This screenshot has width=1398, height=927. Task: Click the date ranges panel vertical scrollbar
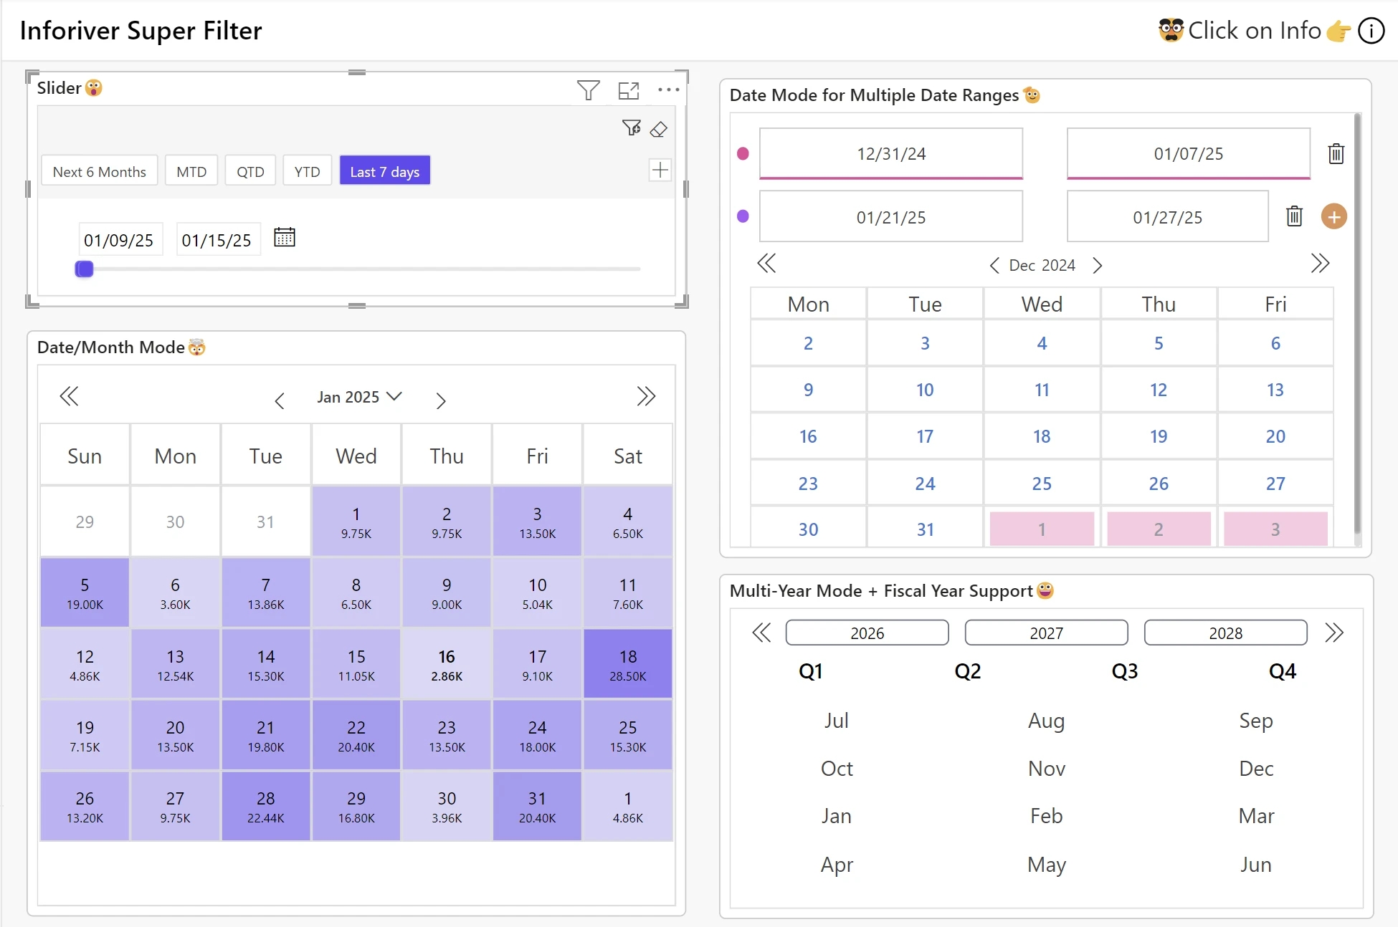1356,324
